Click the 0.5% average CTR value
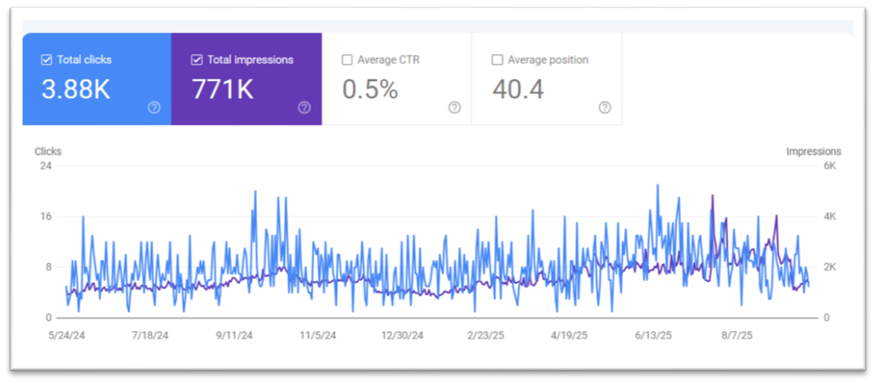 tap(370, 89)
